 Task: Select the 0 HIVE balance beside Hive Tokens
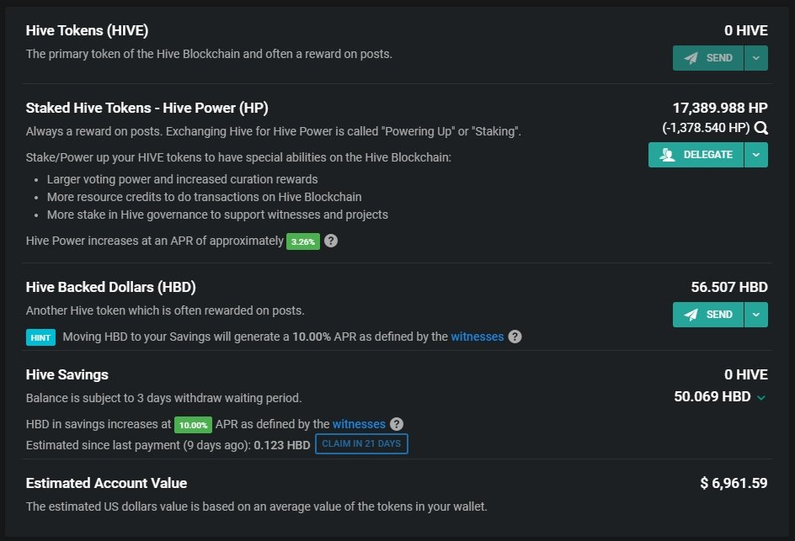coord(746,30)
